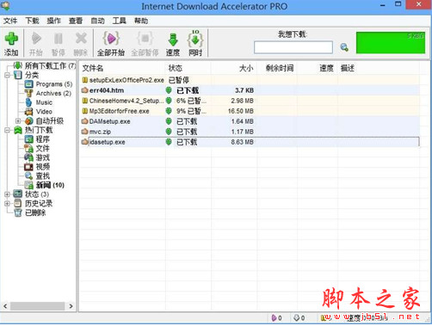Click left arrow of tree horizontal scrollbar
The image size is (432, 326).
click(x=5, y=306)
